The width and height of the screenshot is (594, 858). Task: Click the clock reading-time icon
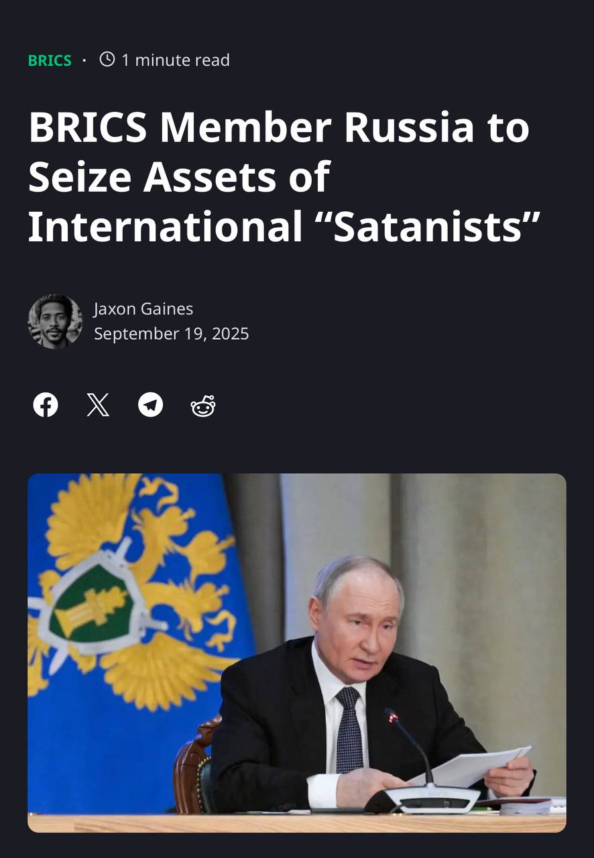(x=107, y=60)
